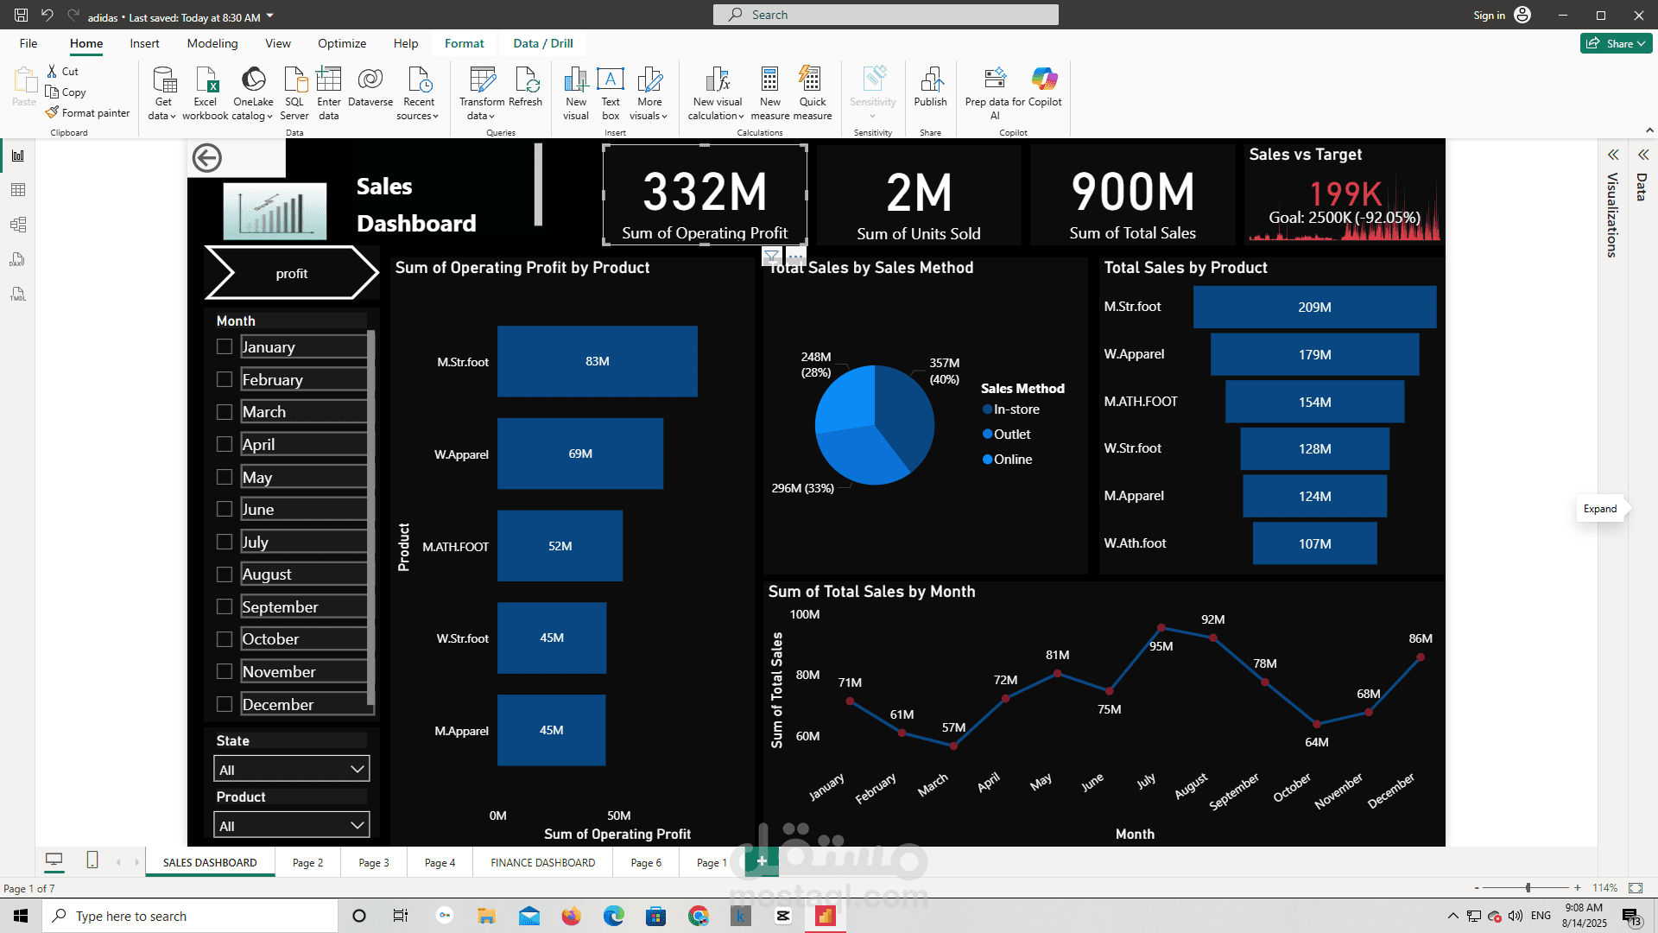
Task: Copy the selection
Action: tap(66, 92)
